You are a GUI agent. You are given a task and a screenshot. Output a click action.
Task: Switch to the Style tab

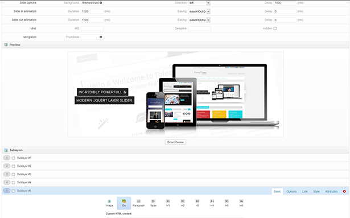316,191
